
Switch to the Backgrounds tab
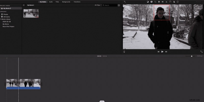click(66, 2)
